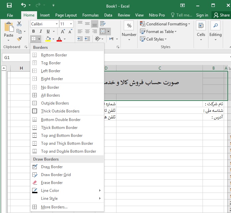Expand the Line Style submenu

tap(67, 198)
